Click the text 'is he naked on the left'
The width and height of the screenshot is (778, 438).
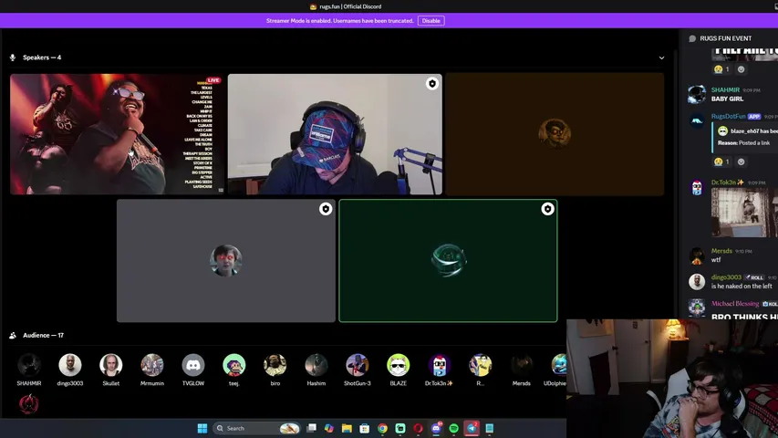pyautogui.click(x=742, y=286)
